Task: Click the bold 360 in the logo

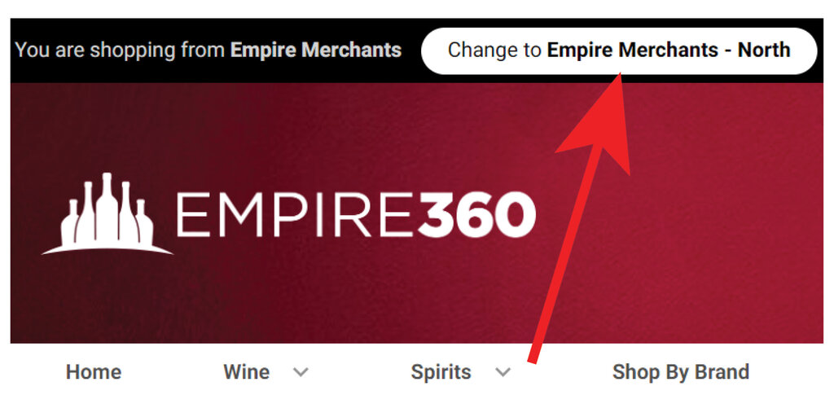Action: 476,215
